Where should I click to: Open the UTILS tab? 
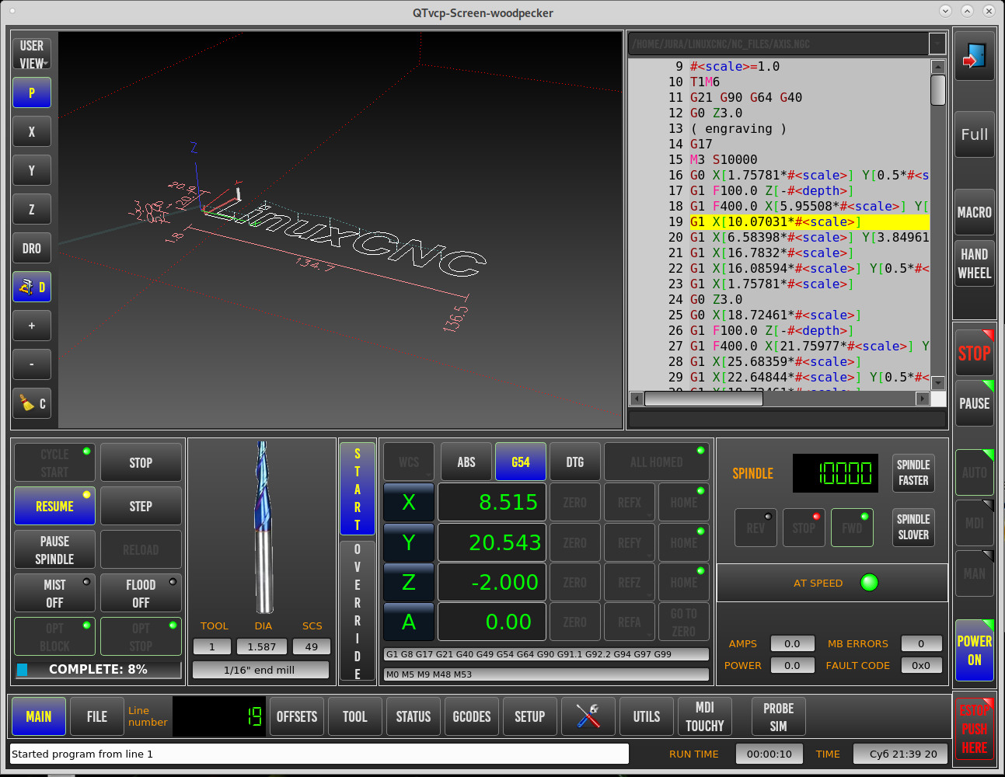[x=647, y=716]
